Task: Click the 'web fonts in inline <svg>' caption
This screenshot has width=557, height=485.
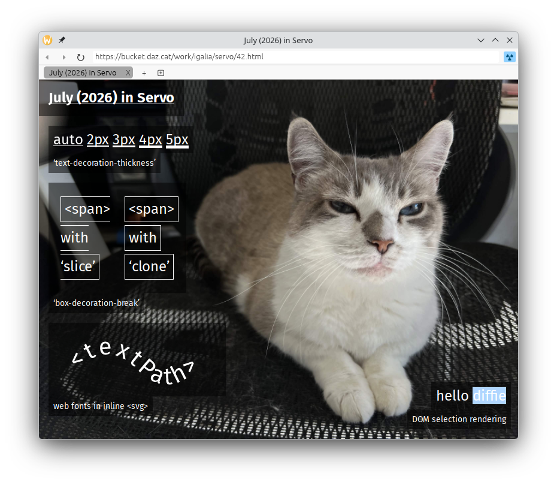Action: [101, 406]
